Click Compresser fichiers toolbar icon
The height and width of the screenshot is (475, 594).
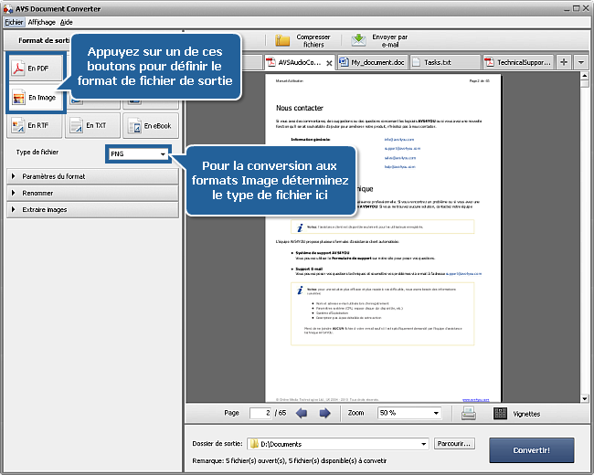point(283,41)
